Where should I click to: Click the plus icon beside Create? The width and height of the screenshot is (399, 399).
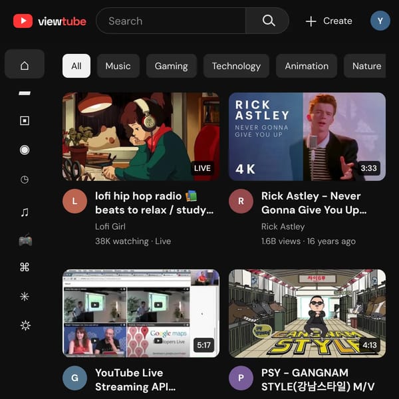(x=311, y=21)
